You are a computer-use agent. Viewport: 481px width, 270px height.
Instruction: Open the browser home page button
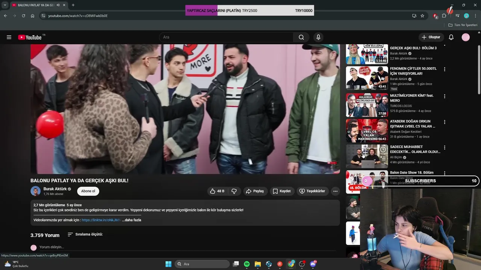33,16
